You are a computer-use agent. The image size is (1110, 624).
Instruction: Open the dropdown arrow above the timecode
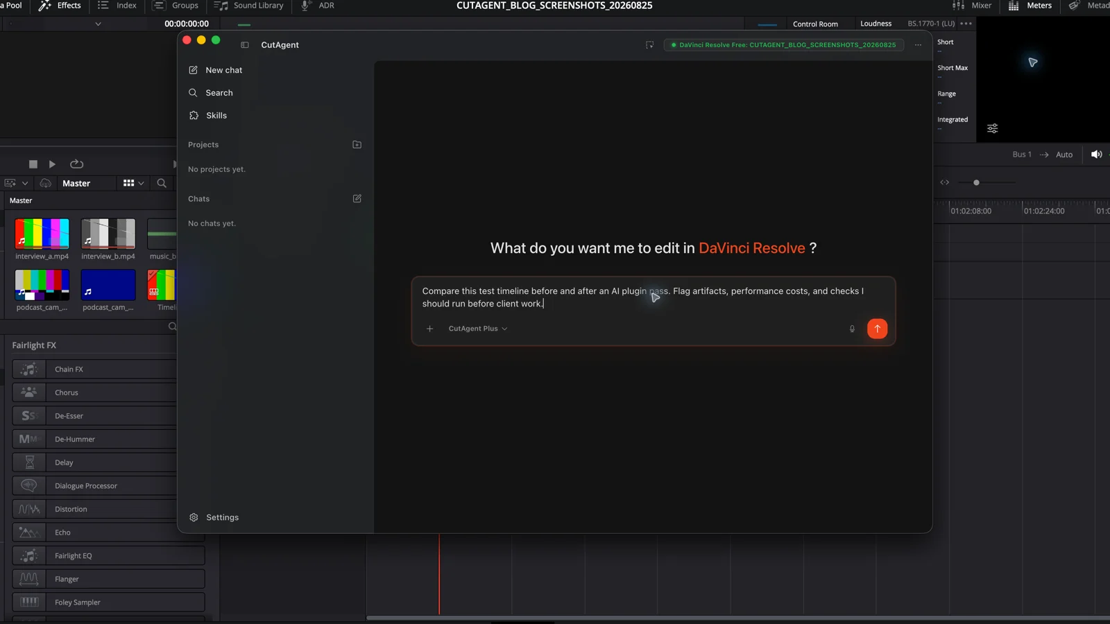point(98,24)
